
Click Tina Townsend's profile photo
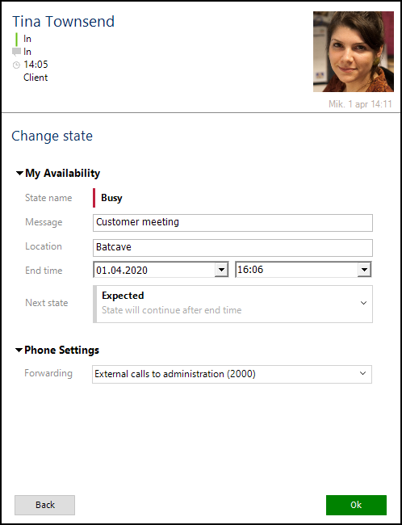coord(353,52)
